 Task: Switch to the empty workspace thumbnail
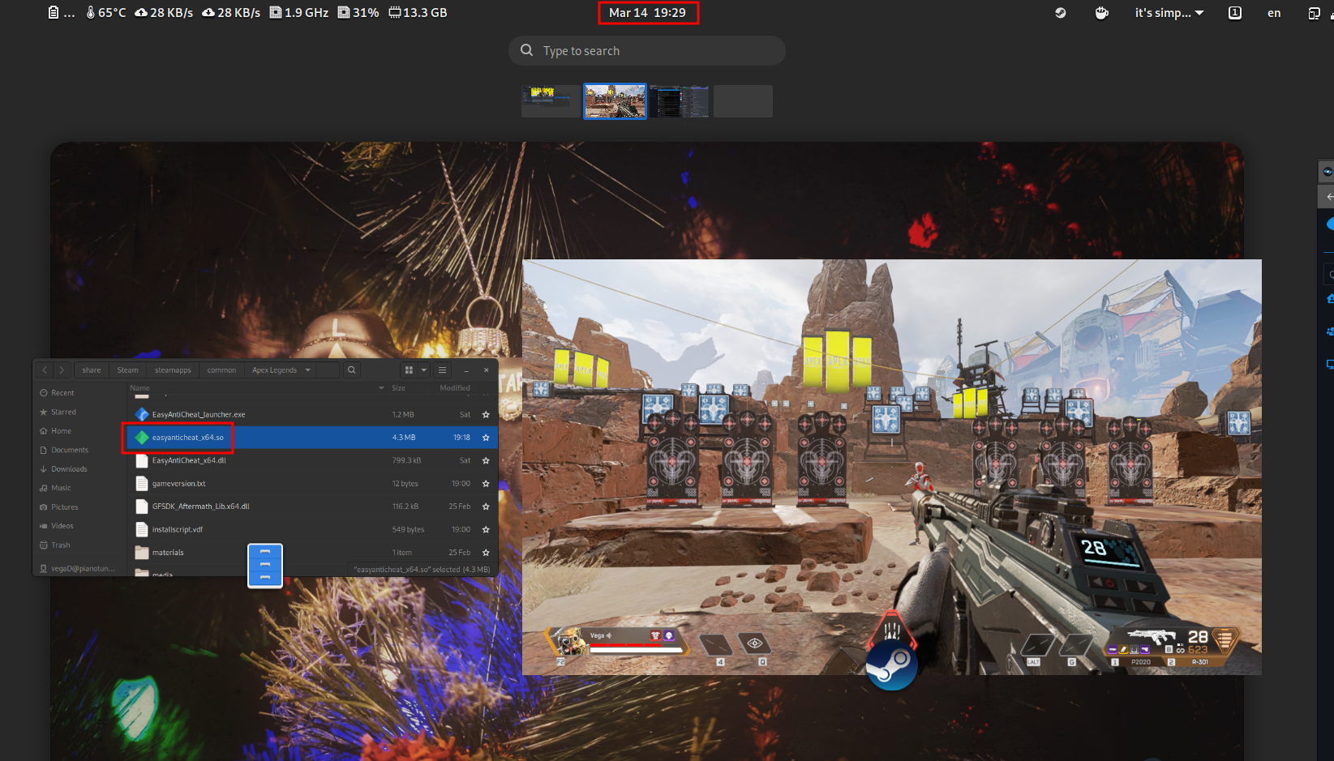pyautogui.click(x=743, y=101)
